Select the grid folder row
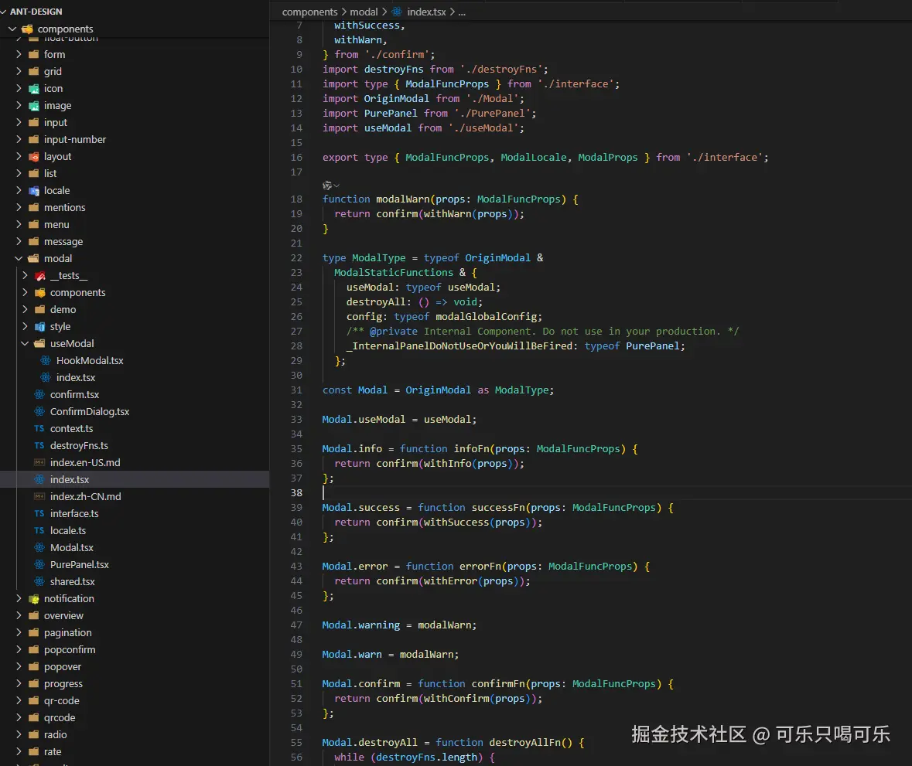 135,71
